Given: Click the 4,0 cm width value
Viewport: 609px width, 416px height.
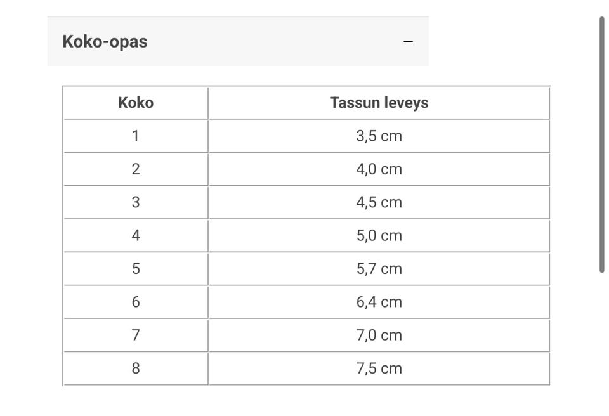Looking at the screenshot, I should point(379,169).
